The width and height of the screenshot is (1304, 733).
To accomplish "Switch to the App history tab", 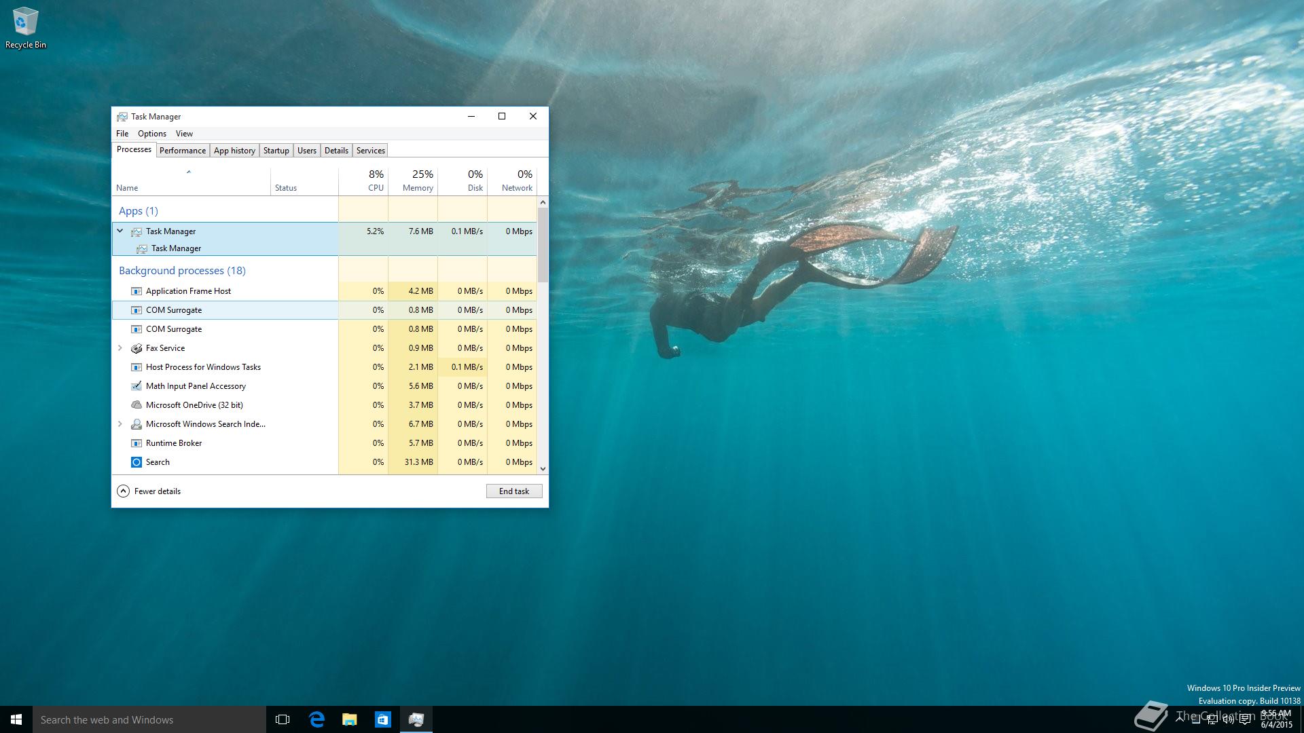I will [234, 151].
